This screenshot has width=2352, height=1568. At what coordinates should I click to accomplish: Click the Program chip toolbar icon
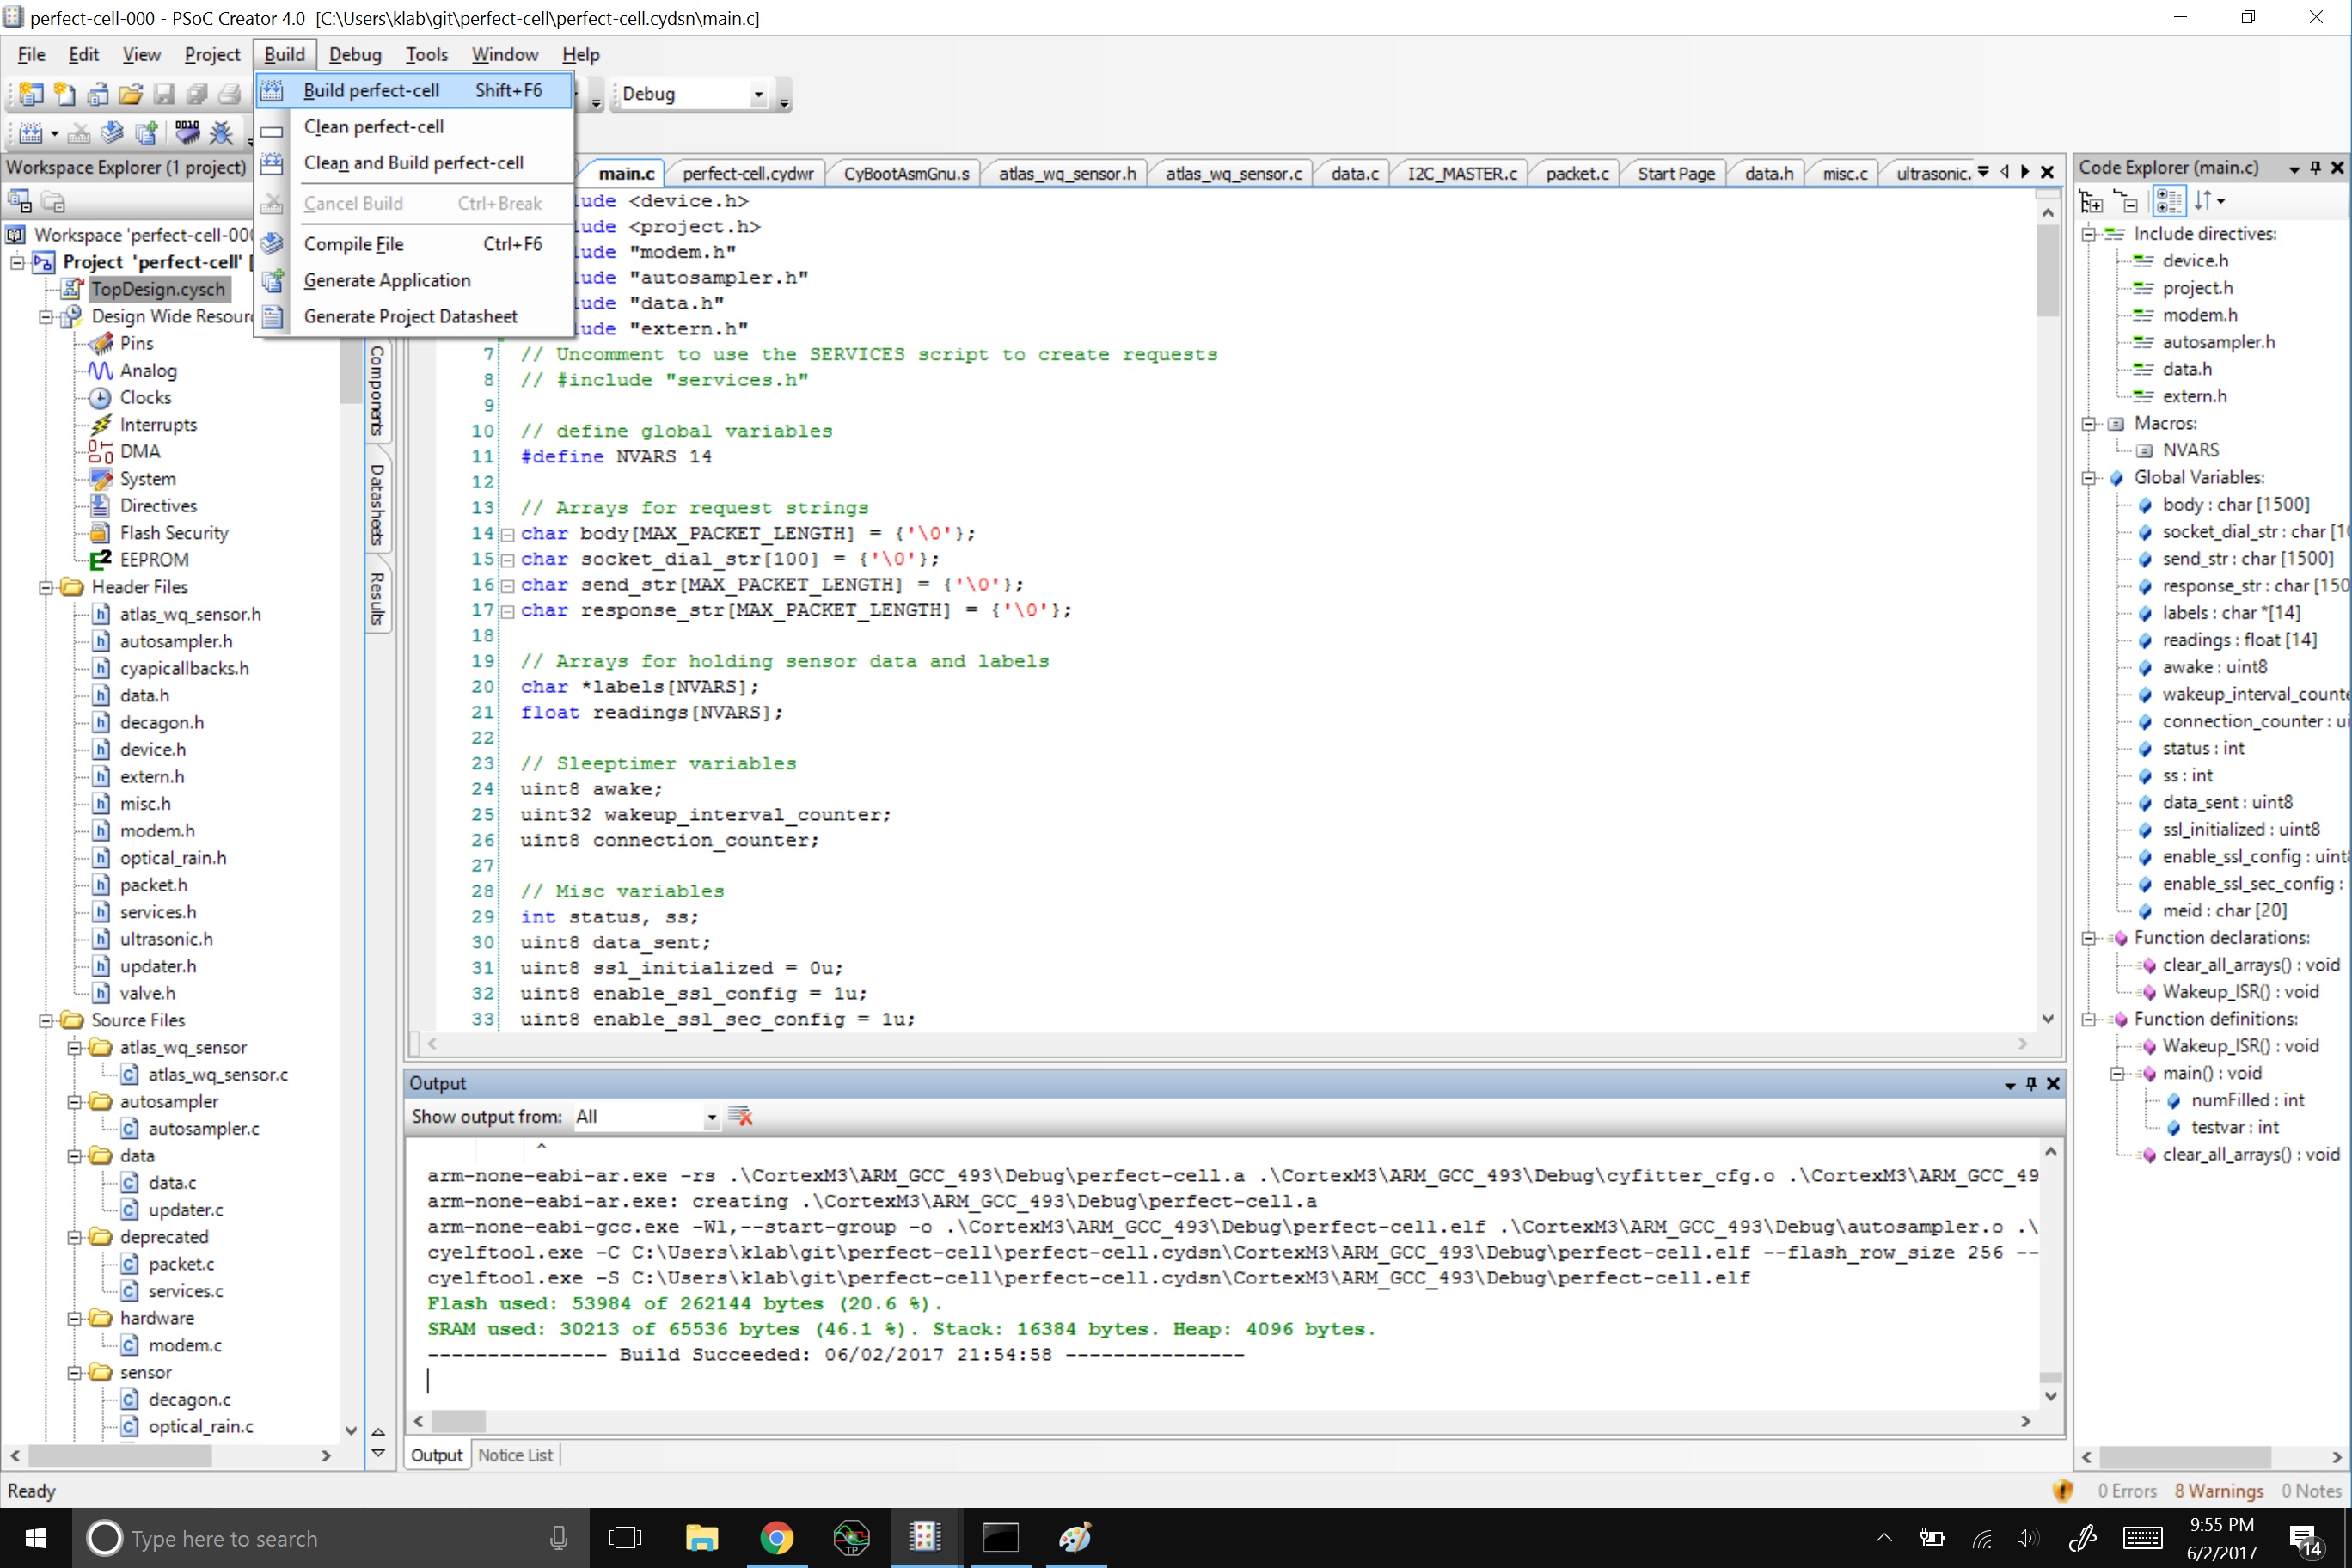pos(187,132)
